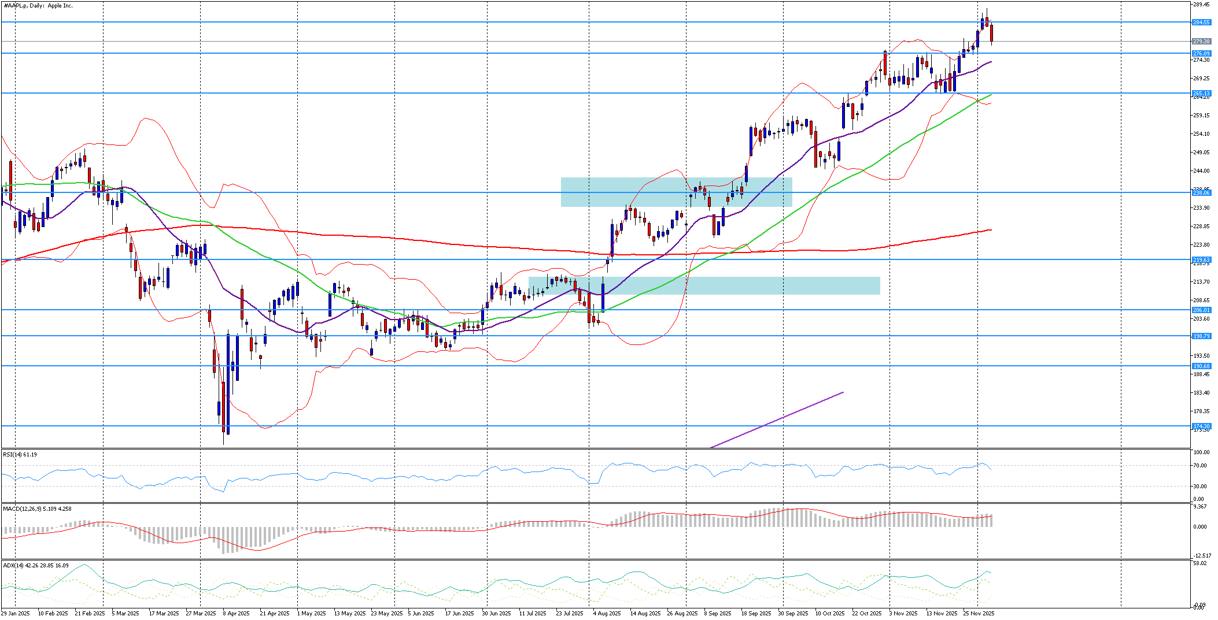
Task: Click the ADX(14) indicator label
Action: point(35,566)
